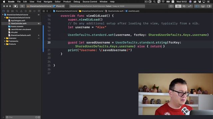Screen dimensions: 213x119
Task: Open the Navigate menu
Action: click(x=48, y=2)
